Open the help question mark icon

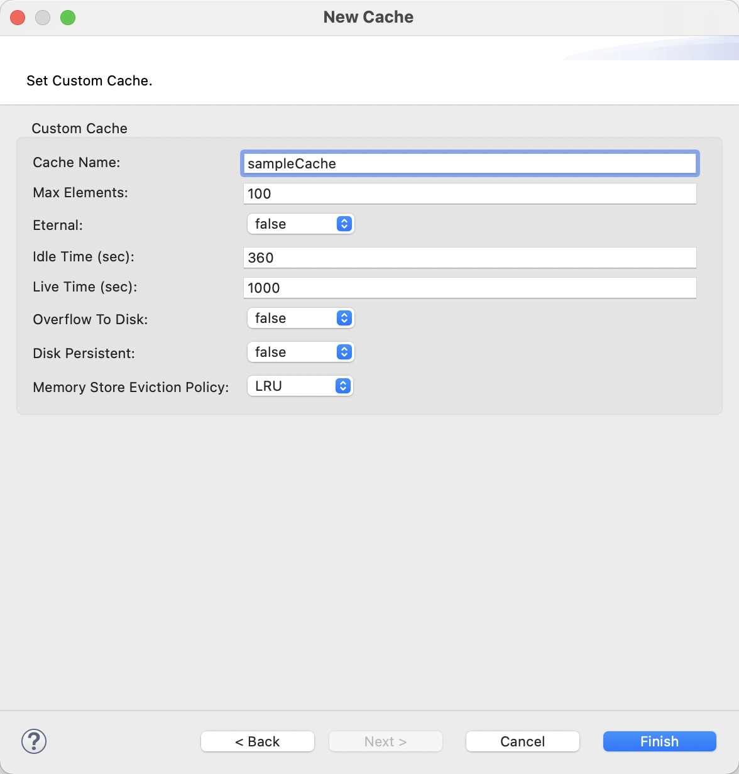(34, 741)
